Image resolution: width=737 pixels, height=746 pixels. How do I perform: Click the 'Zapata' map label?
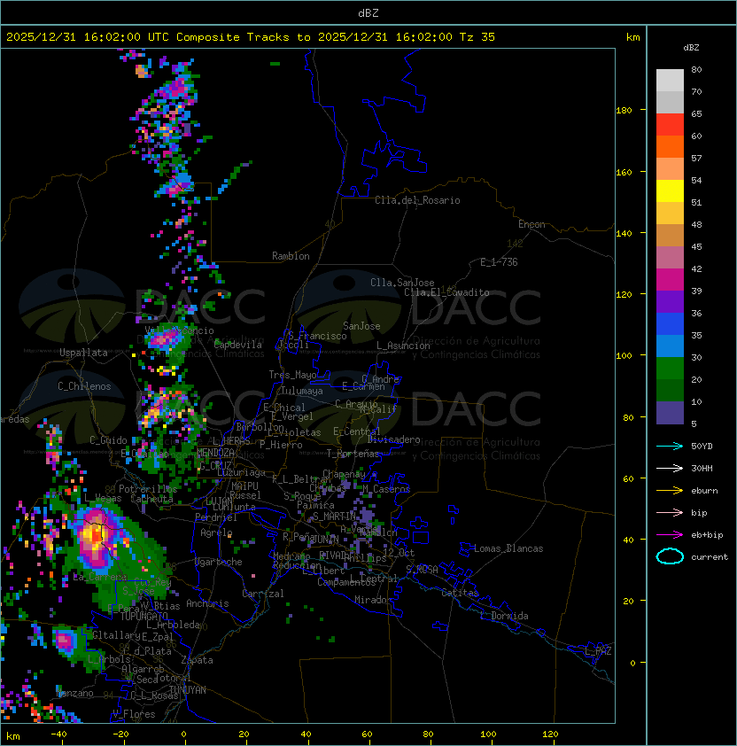(x=197, y=660)
